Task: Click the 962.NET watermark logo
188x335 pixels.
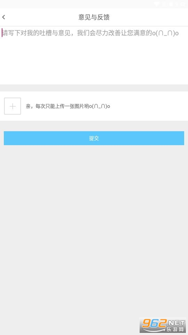Action: click(163, 325)
